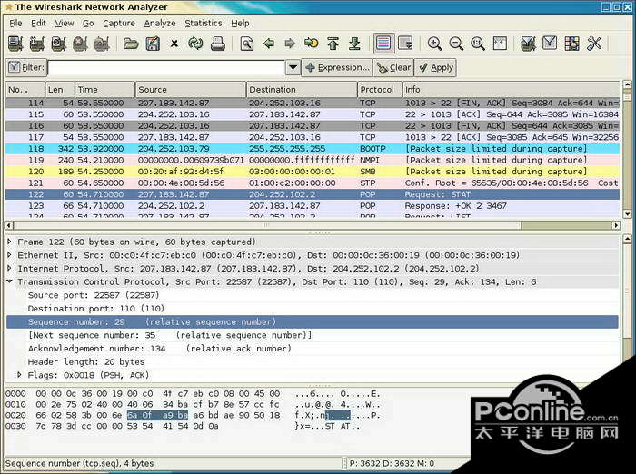Zoom in the packet text
This screenshot has height=474, width=636.
(x=434, y=44)
